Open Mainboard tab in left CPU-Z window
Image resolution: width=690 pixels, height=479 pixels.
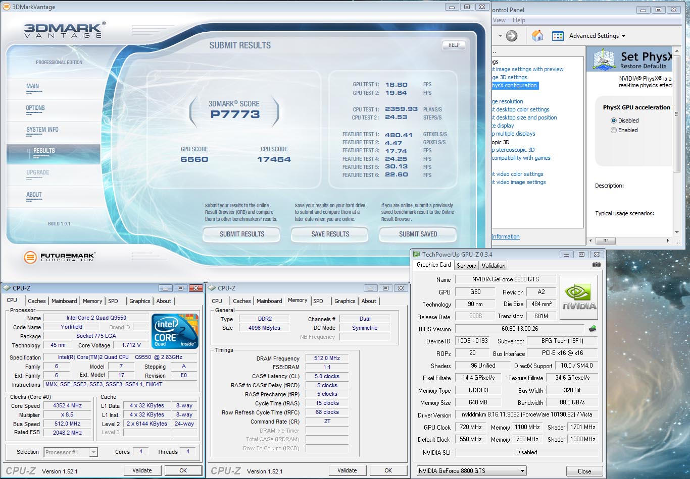coord(65,301)
